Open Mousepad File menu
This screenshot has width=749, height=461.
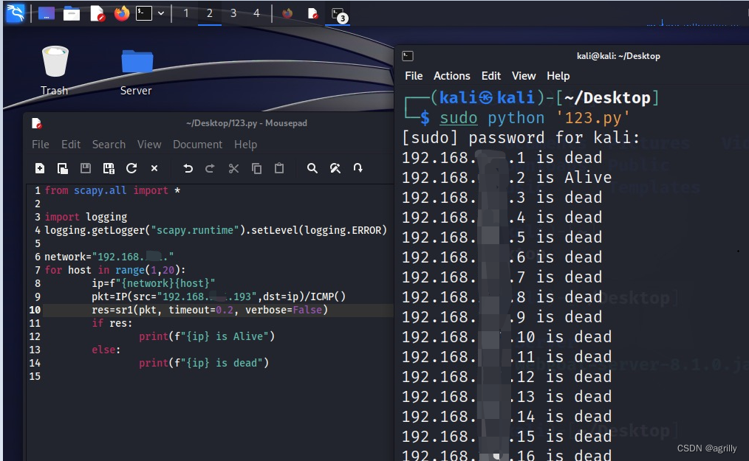click(x=40, y=144)
